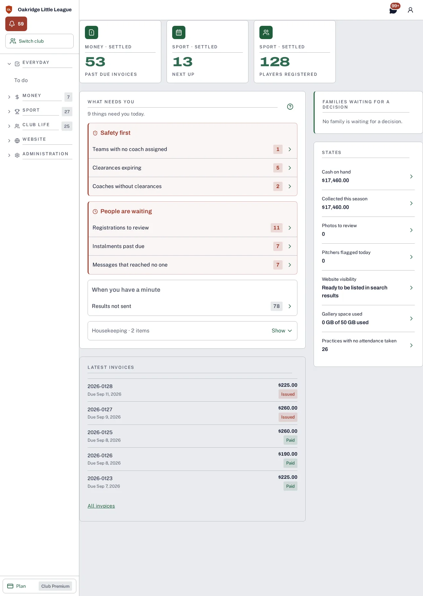Image resolution: width=423 pixels, height=596 pixels.
Task: Open Teams with no coach assigned
Action: click(x=193, y=149)
